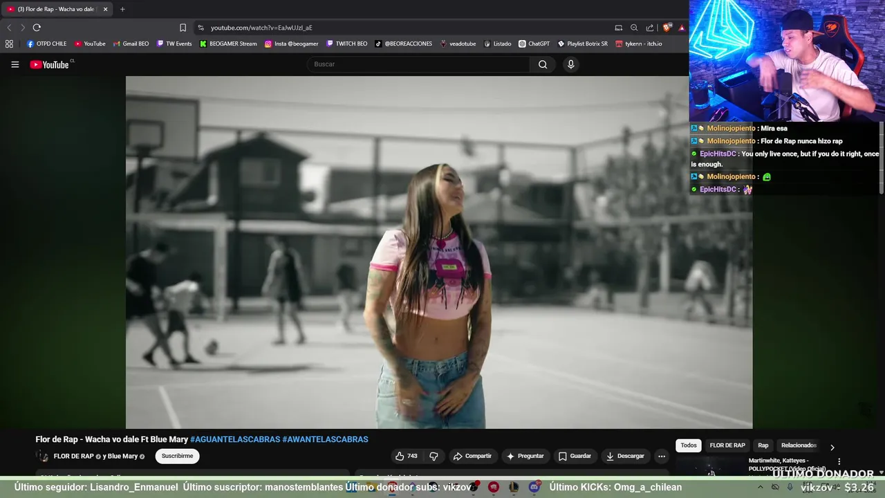Subscribe with the Suscribirme button
The height and width of the screenshot is (498, 885).
[x=177, y=456]
